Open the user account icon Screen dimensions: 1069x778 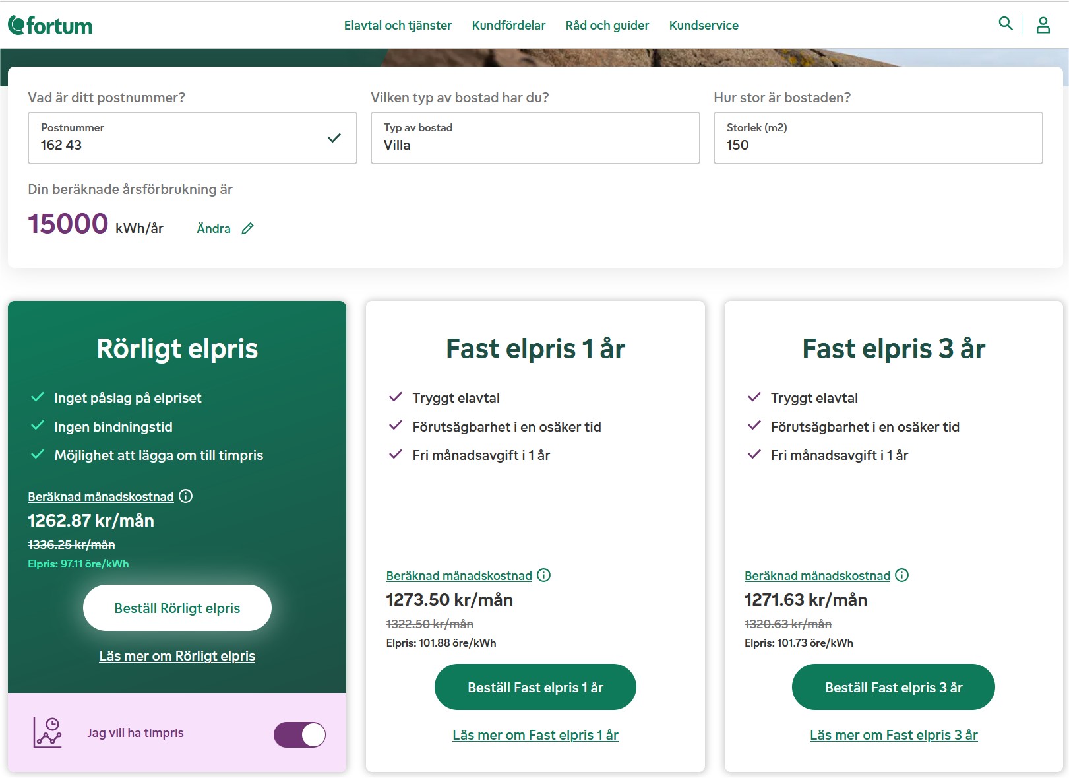click(x=1043, y=25)
